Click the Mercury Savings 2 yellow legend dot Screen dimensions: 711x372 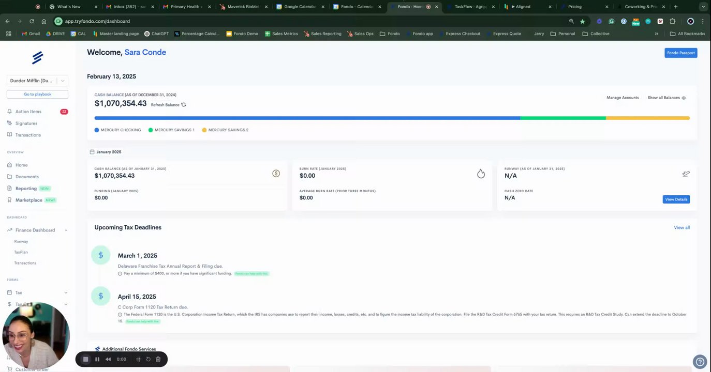pos(204,130)
